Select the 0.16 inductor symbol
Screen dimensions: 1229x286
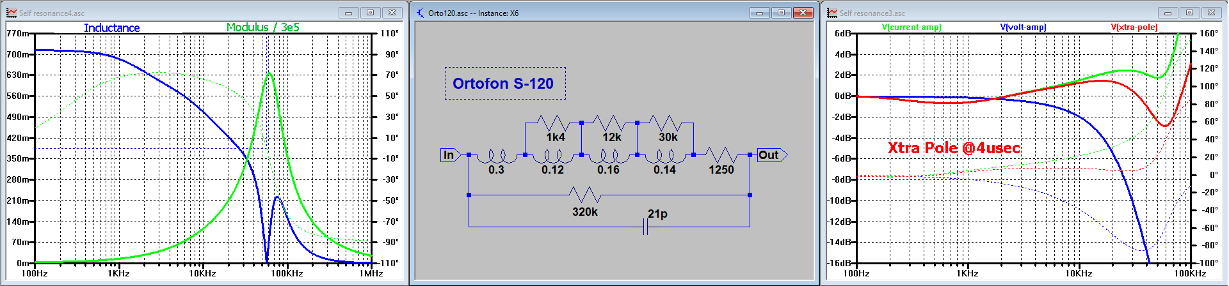coord(609,156)
